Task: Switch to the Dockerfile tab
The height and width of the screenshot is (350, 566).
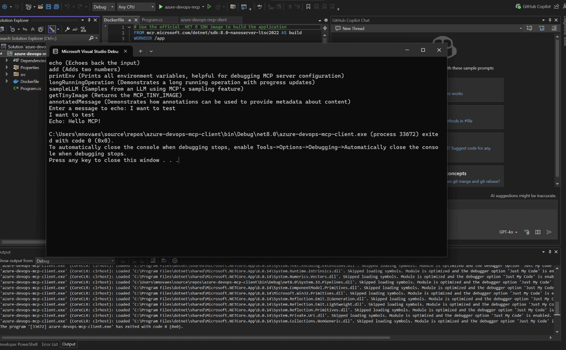Action: pos(114,20)
